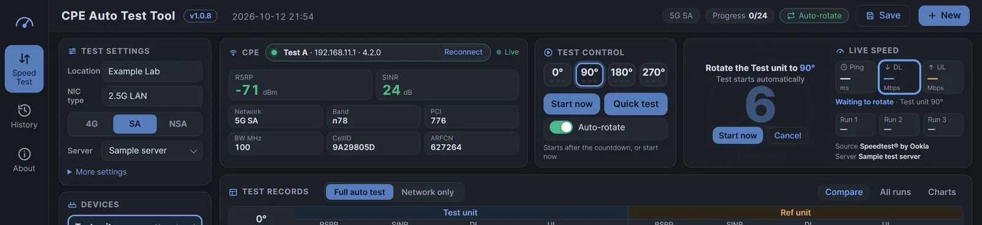Select the 180° rotation angle
The height and width of the screenshot is (225, 982).
[621, 75]
